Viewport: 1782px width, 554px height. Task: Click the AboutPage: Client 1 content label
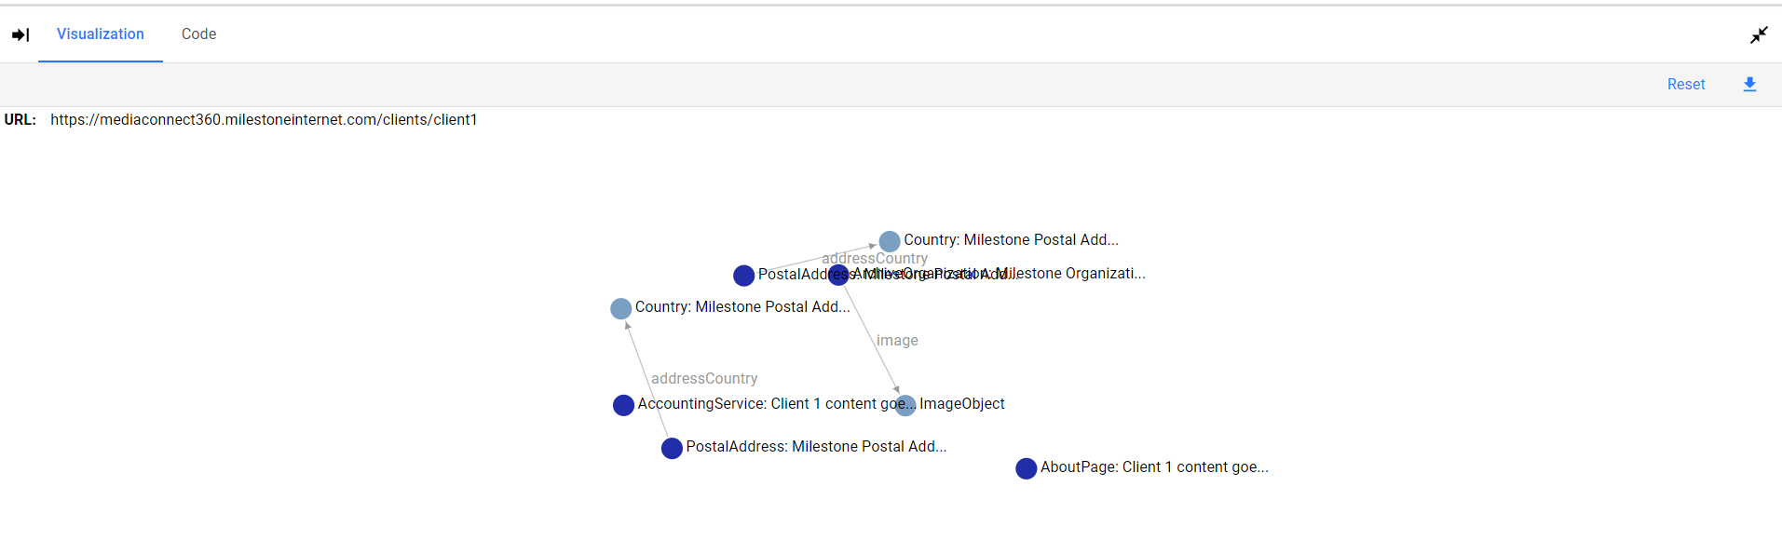[1154, 467]
